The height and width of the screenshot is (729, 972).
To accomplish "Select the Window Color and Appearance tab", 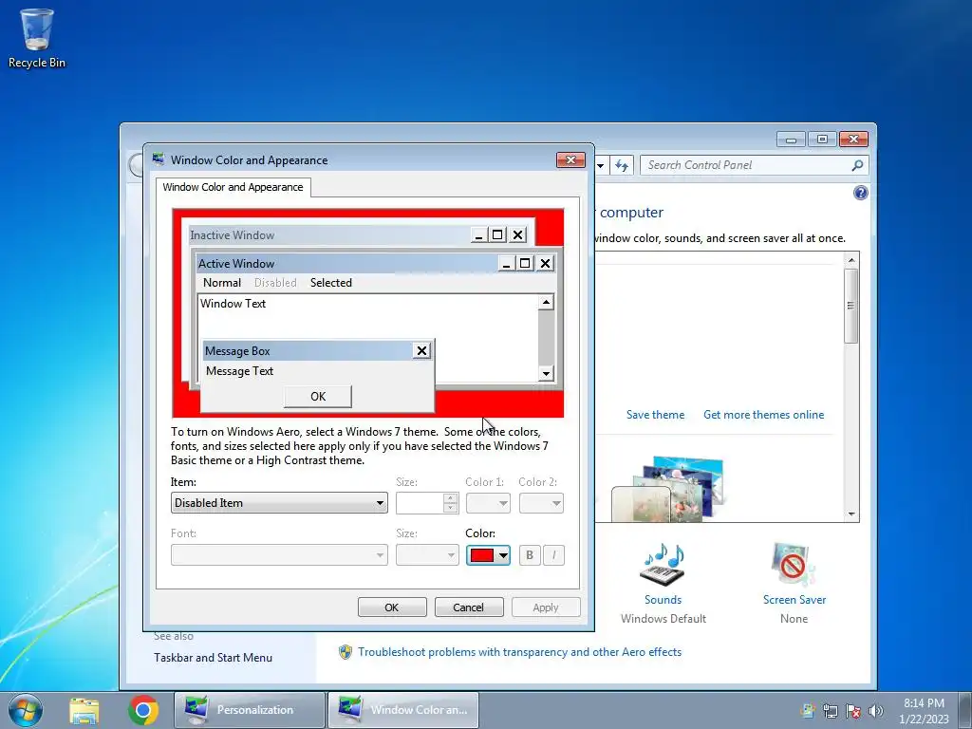I will tap(234, 187).
